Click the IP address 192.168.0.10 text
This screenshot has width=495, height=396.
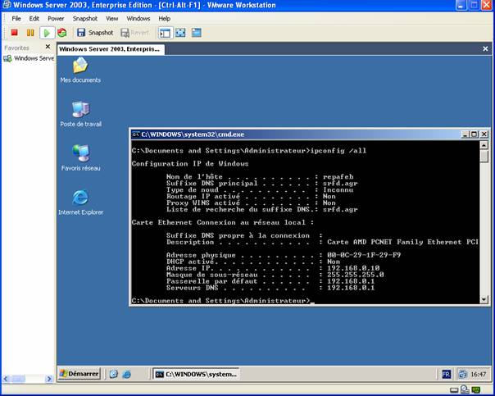[x=353, y=268]
